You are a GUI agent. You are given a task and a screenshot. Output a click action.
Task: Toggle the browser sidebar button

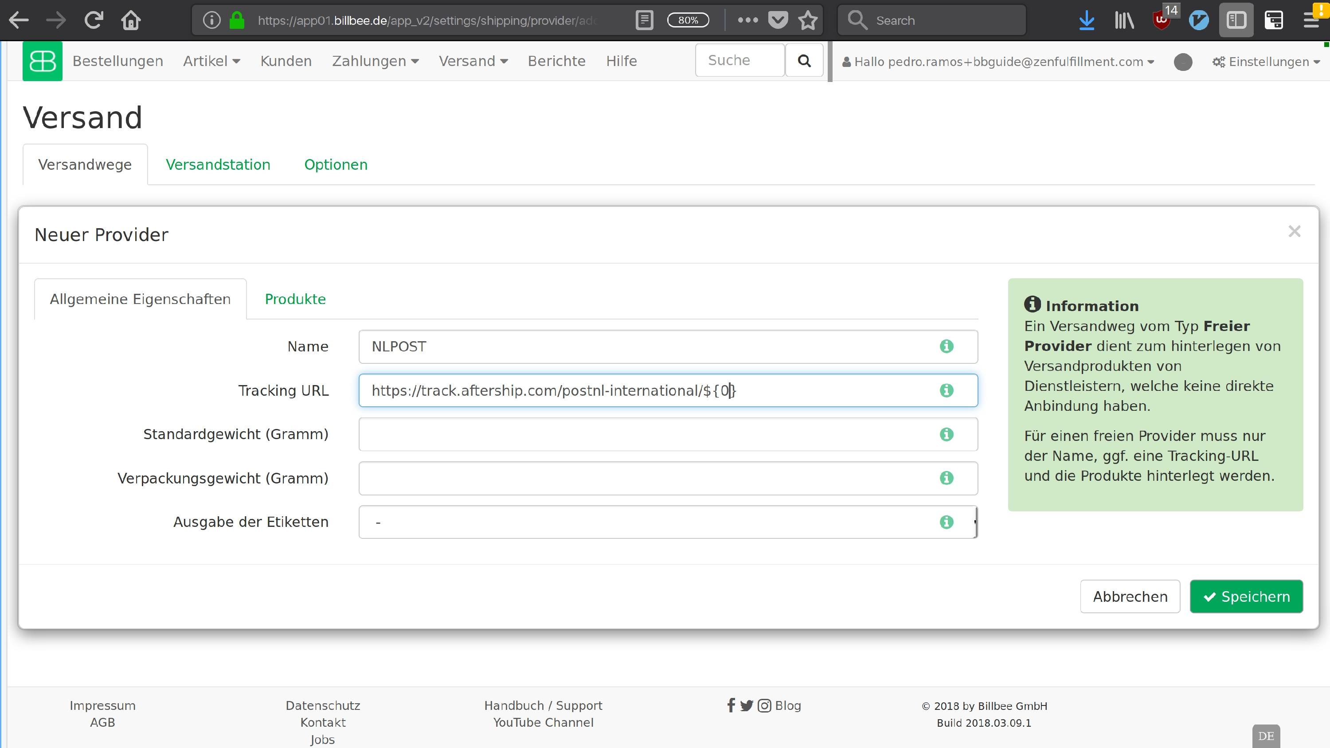pyautogui.click(x=1236, y=21)
